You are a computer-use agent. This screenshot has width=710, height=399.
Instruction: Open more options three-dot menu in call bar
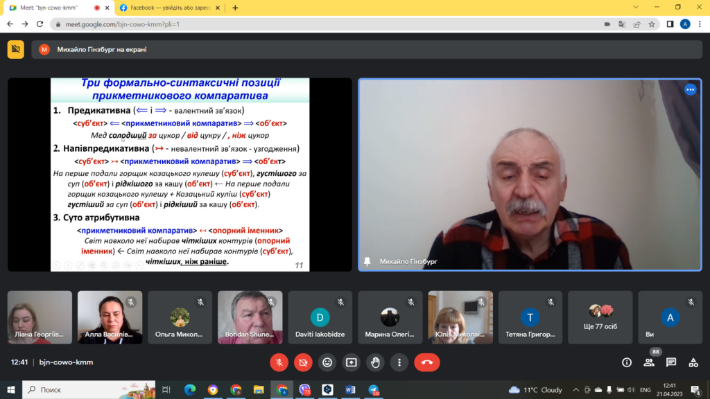[x=399, y=362]
